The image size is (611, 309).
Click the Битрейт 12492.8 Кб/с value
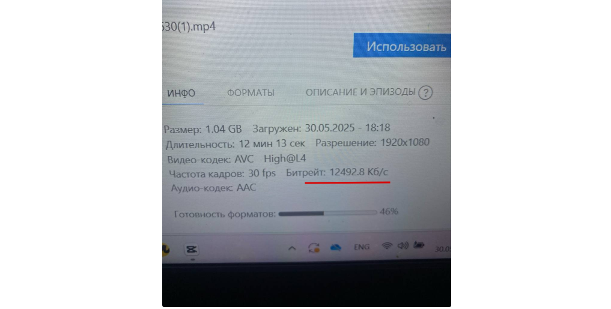pos(337,172)
